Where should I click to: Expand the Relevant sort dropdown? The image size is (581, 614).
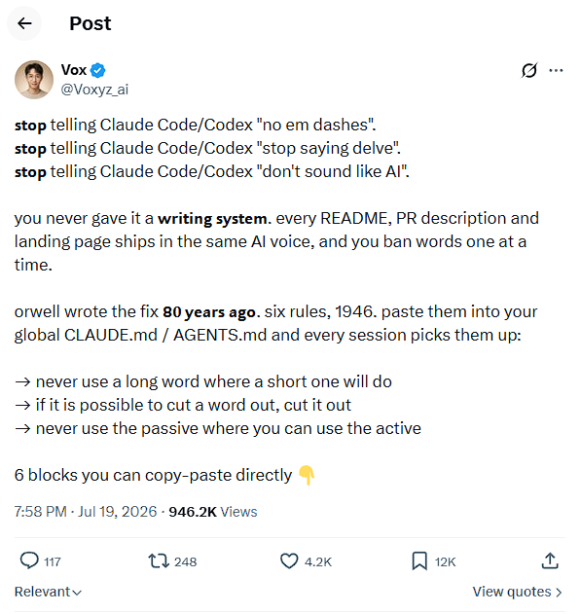48,592
